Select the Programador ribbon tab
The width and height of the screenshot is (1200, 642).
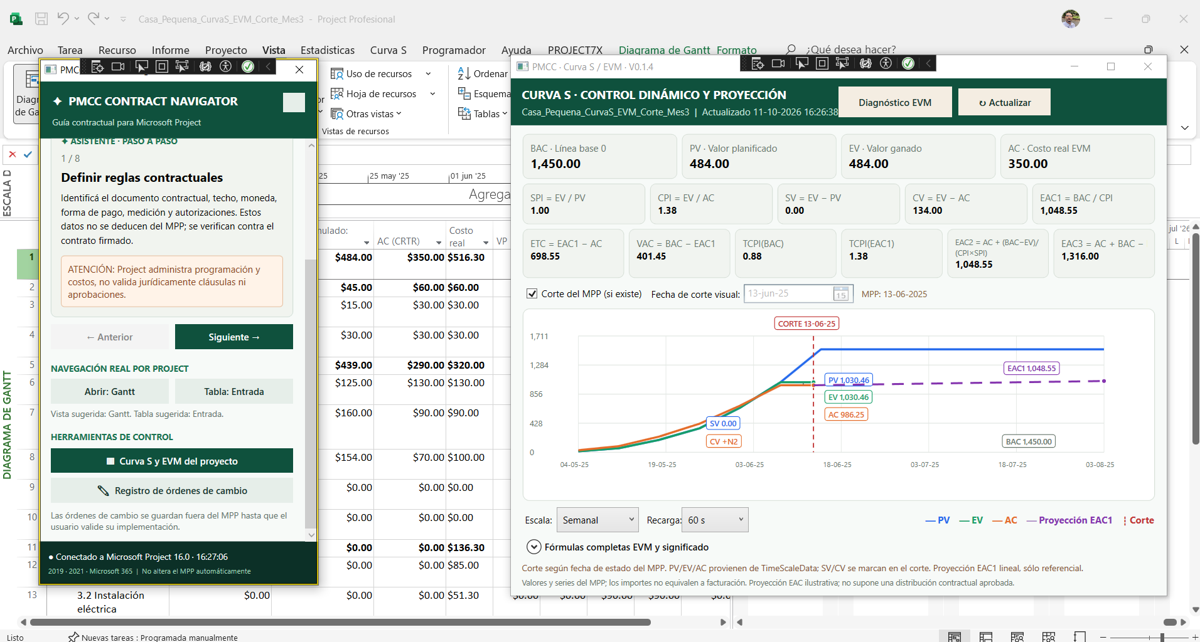tap(454, 50)
